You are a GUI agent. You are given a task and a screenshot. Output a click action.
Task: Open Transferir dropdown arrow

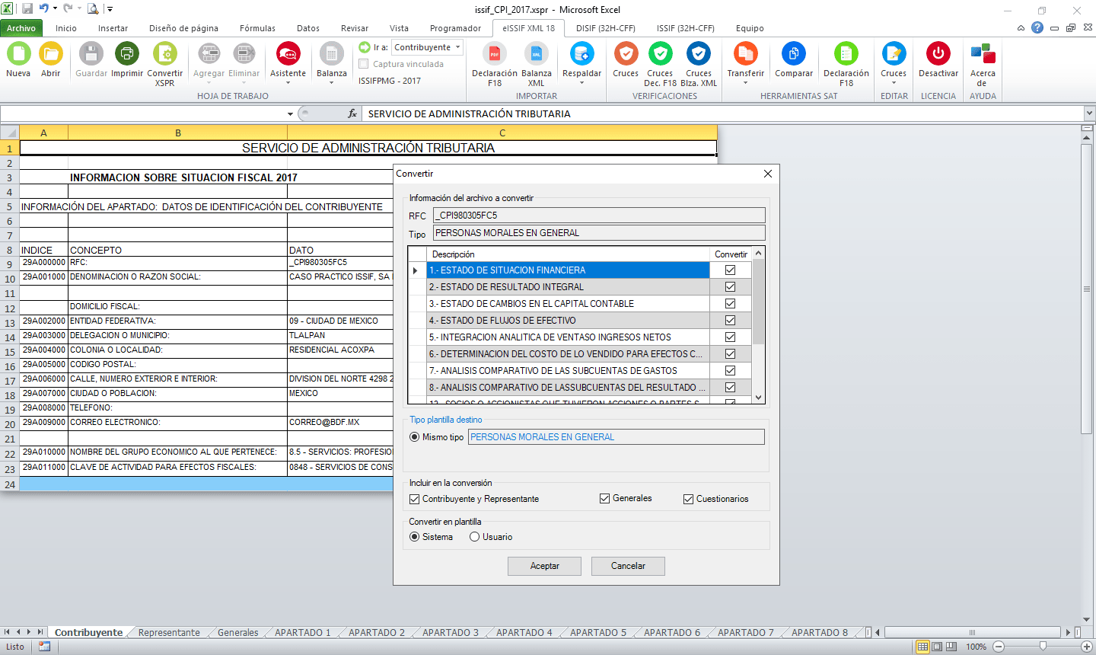point(746,83)
